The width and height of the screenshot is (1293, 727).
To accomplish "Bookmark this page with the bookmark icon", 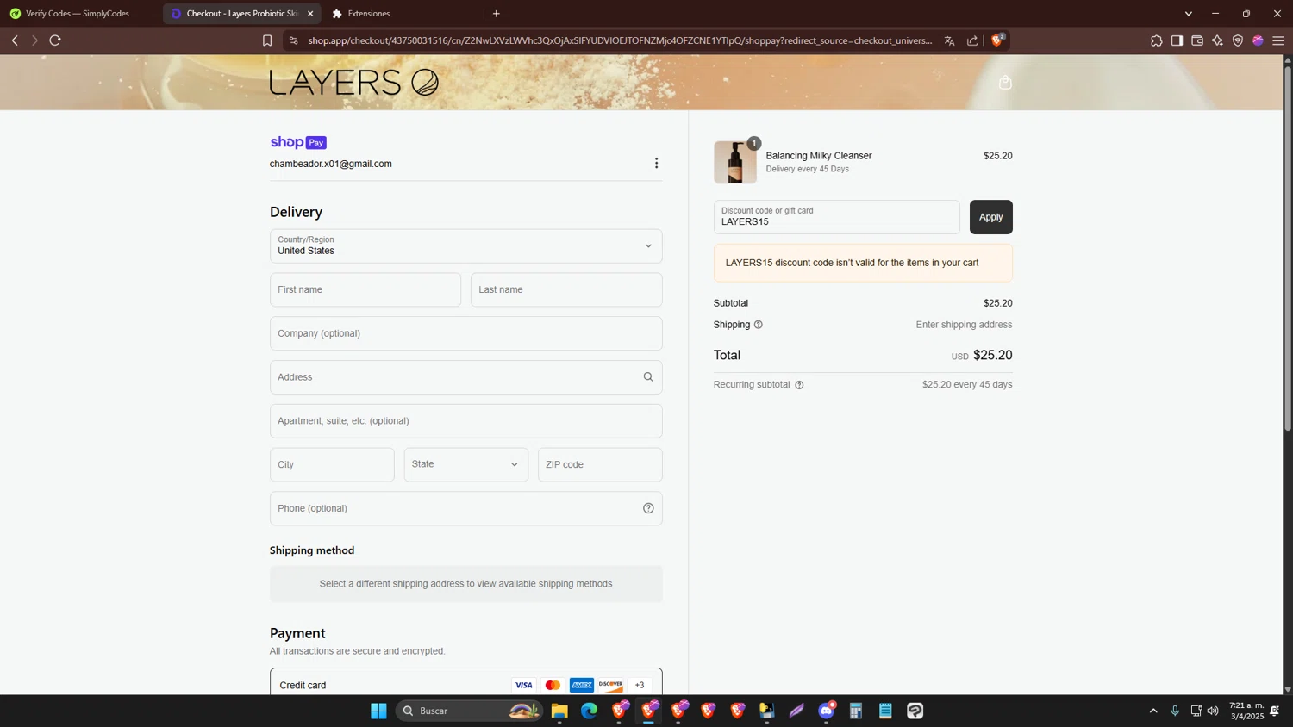I will (267, 40).
